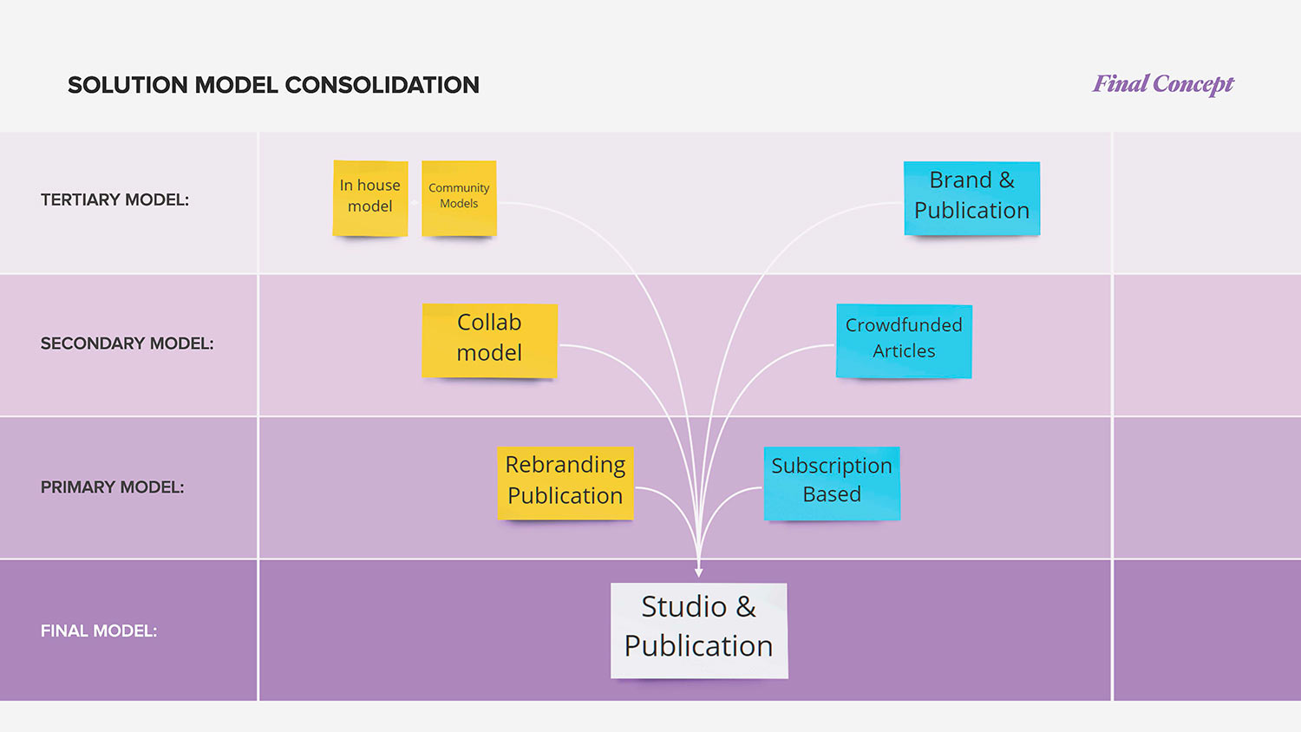Select the white 'Studio & Publication' note
The width and height of the screenshot is (1301, 732).
coord(699,630)
